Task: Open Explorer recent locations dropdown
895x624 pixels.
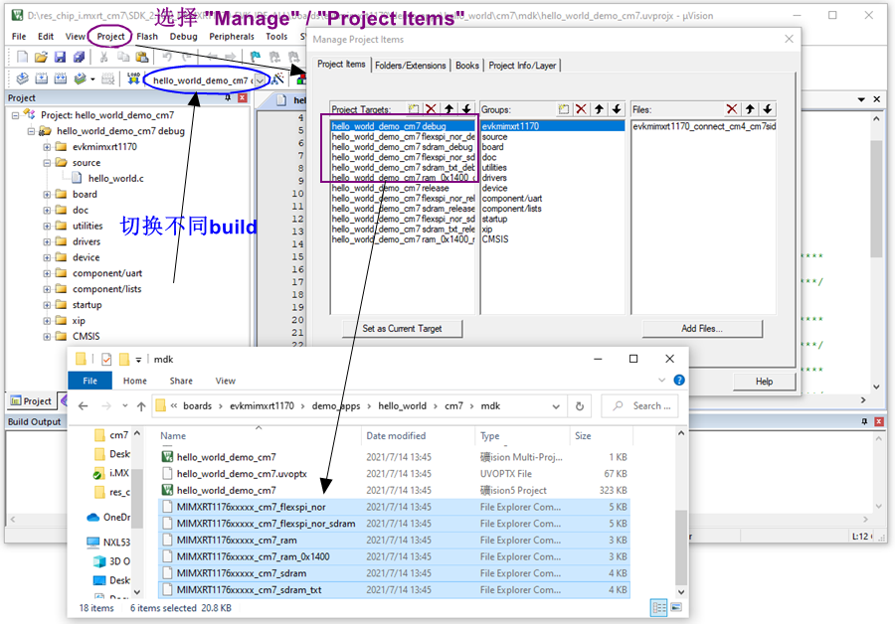Action: (125, 406)
